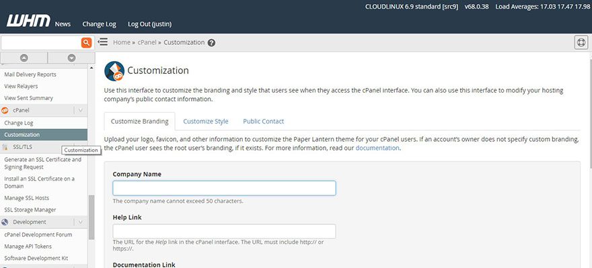Click the support lifebuoy icon

pyautogui.click(x=581, y=42)
